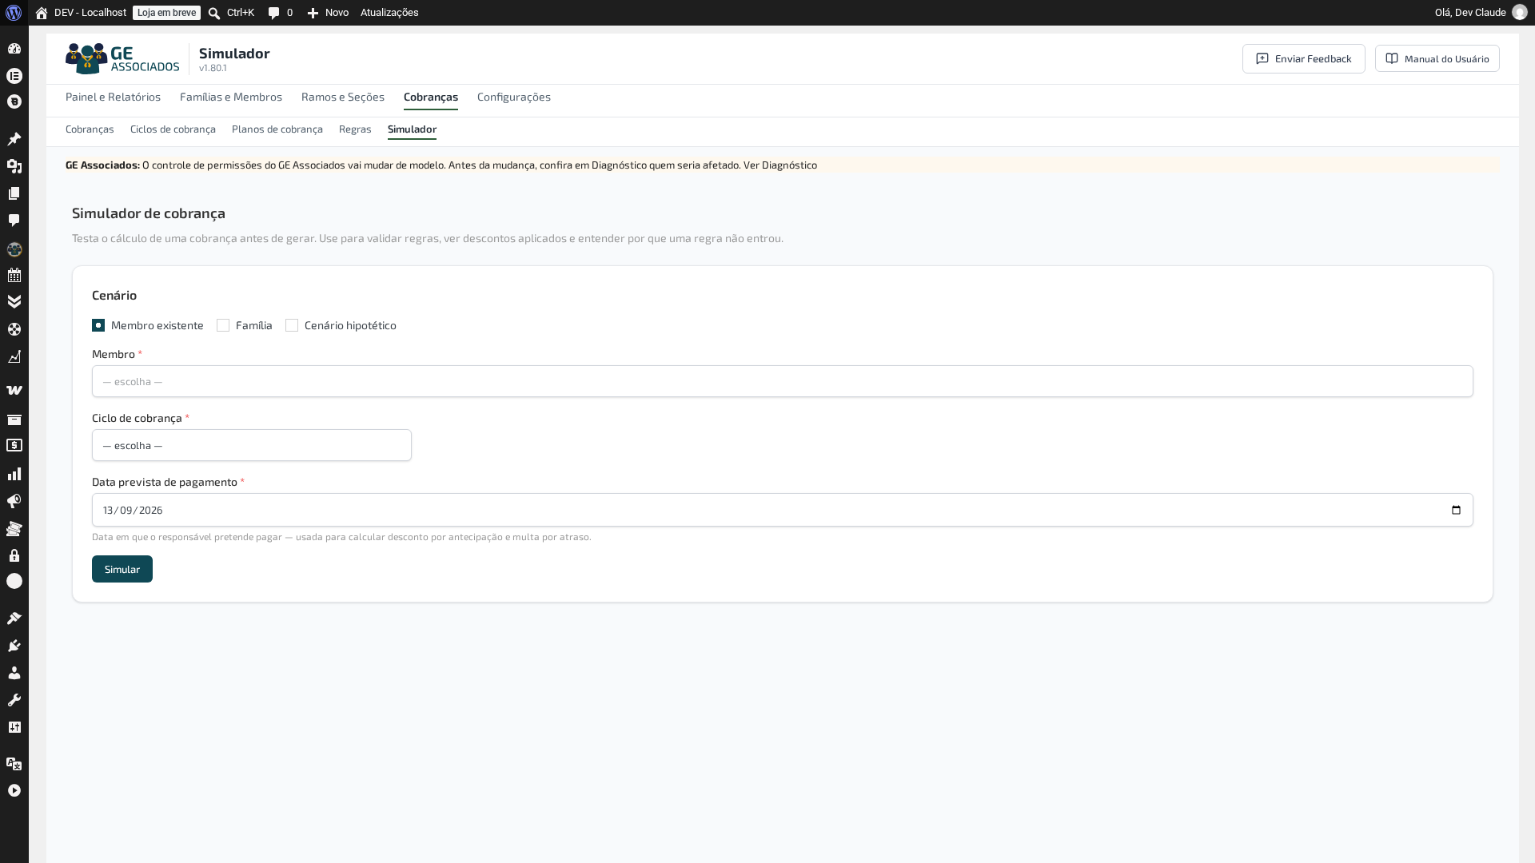The width and height of the screenshot is (1535, 863).
Task: Click the Data prevista de pagamento field
Action: click(x=782, y=510)
